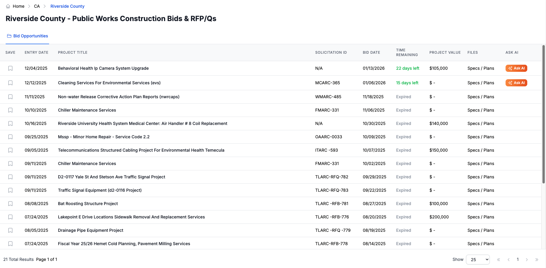Save the Chiller Maintenance Services bid
Viewport: 546px width, 268px height.
tap(10, 110)
